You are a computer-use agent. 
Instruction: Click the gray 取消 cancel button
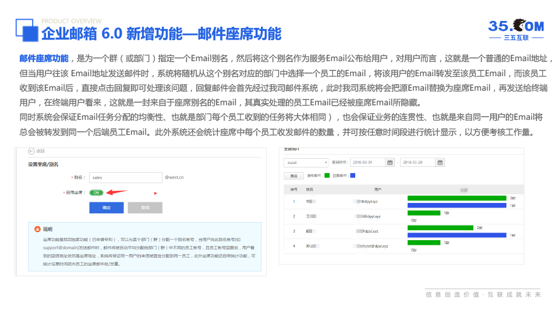[x=144, y=208]
